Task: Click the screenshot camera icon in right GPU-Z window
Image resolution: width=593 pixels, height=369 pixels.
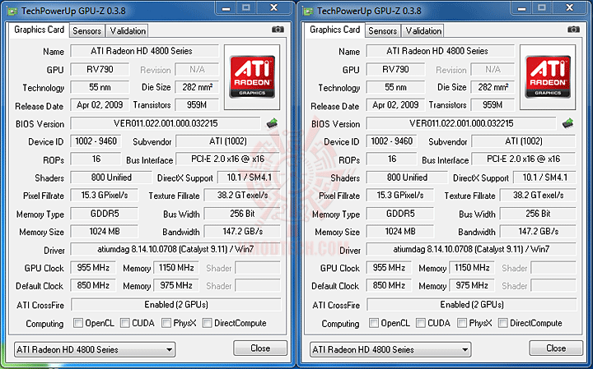Action: [573, 30]
